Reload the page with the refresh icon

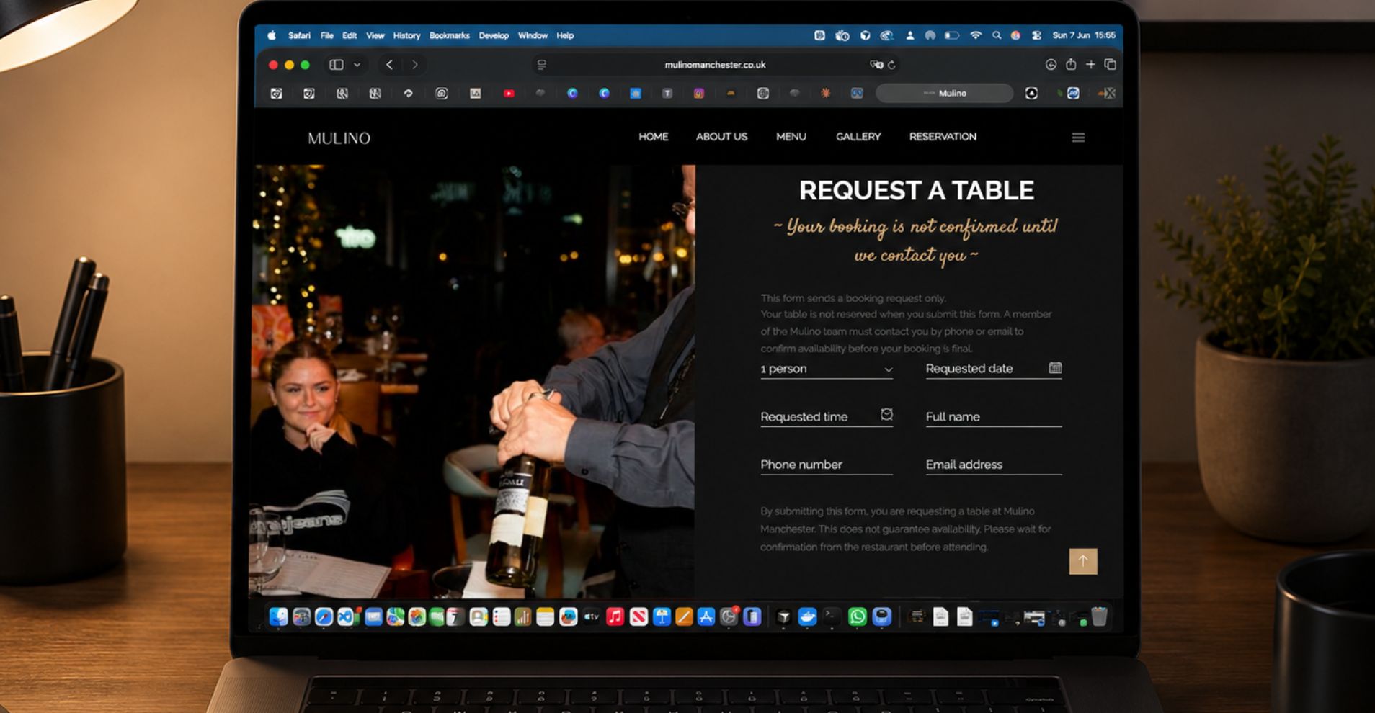click(891, 65)
